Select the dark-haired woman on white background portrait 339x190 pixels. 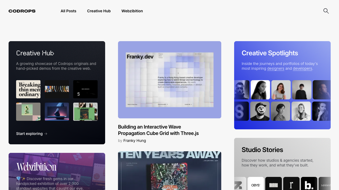(260, 90)
